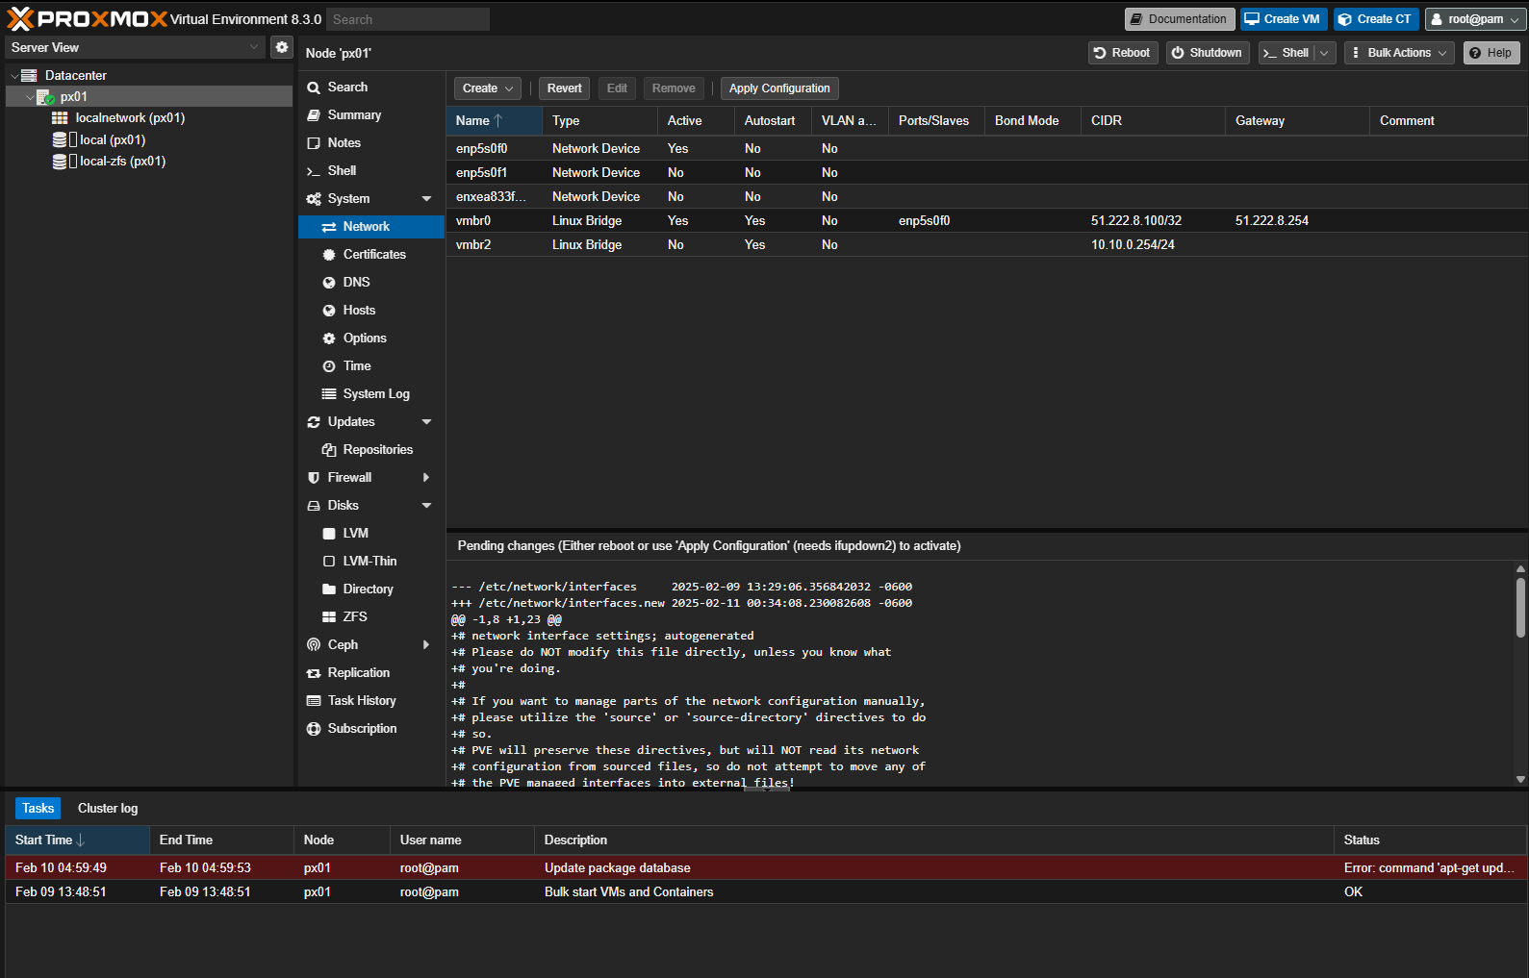Select the Update package database task

(x=766, y=867)
